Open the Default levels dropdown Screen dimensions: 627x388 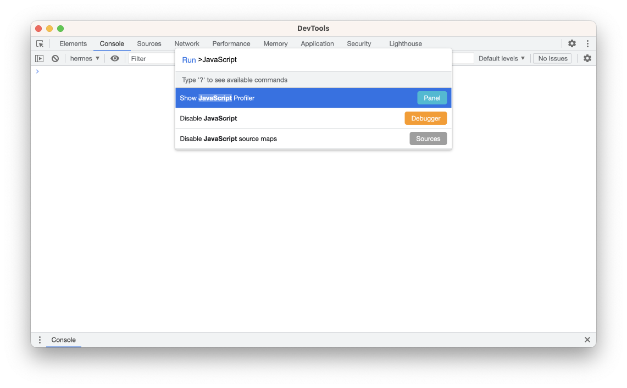(502, 58)
